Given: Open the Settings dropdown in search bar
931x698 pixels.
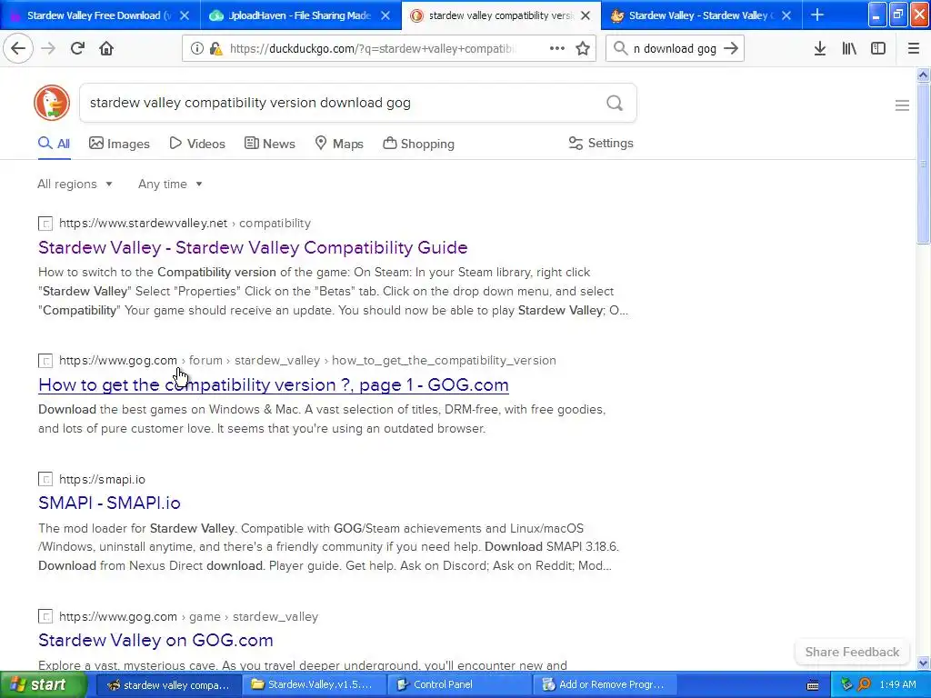Looking at the screenshot, I should click(601, 143).
